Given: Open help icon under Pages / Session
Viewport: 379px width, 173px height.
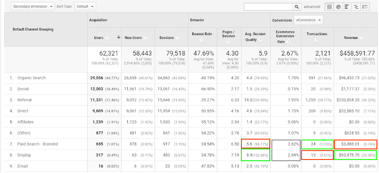Looking at the screenshot, I should click(228, 41).
